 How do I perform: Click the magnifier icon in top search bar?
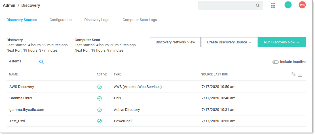click(257, 5)
